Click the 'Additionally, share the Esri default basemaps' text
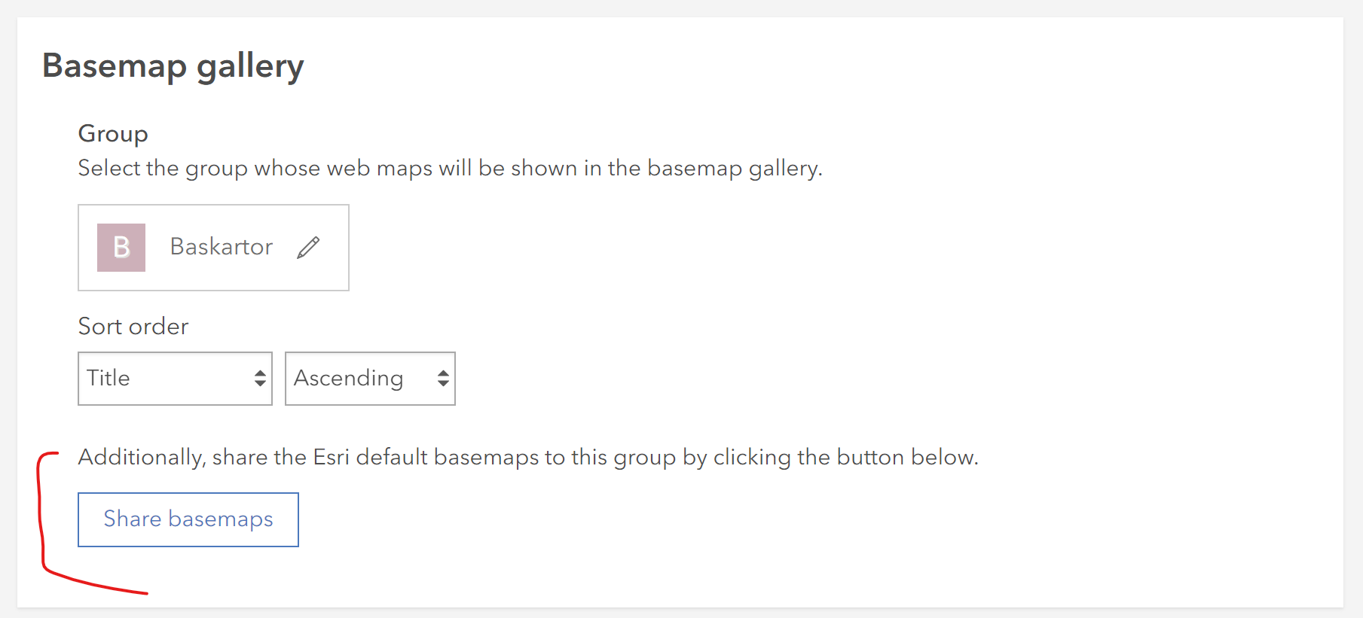 (527, 458)
